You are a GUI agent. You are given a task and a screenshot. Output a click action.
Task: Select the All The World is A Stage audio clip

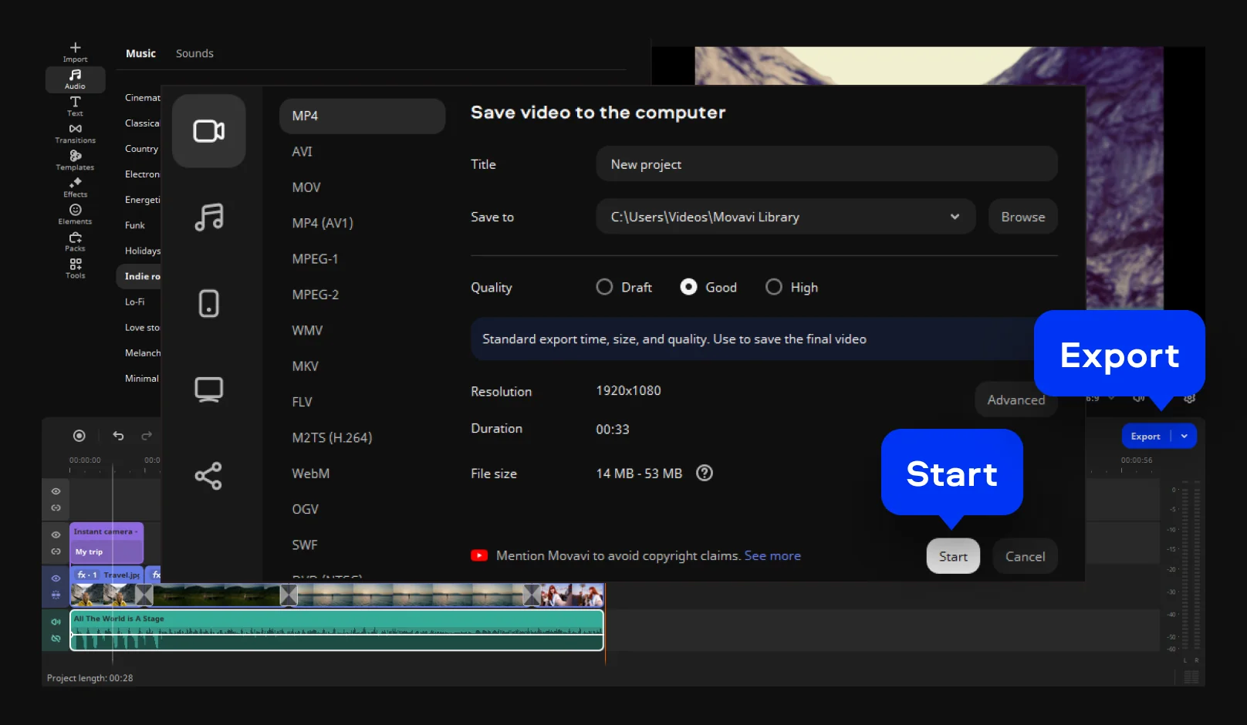coord(336,630)
